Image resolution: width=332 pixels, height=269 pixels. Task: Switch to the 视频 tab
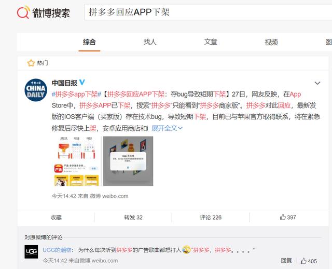point(271,42)
